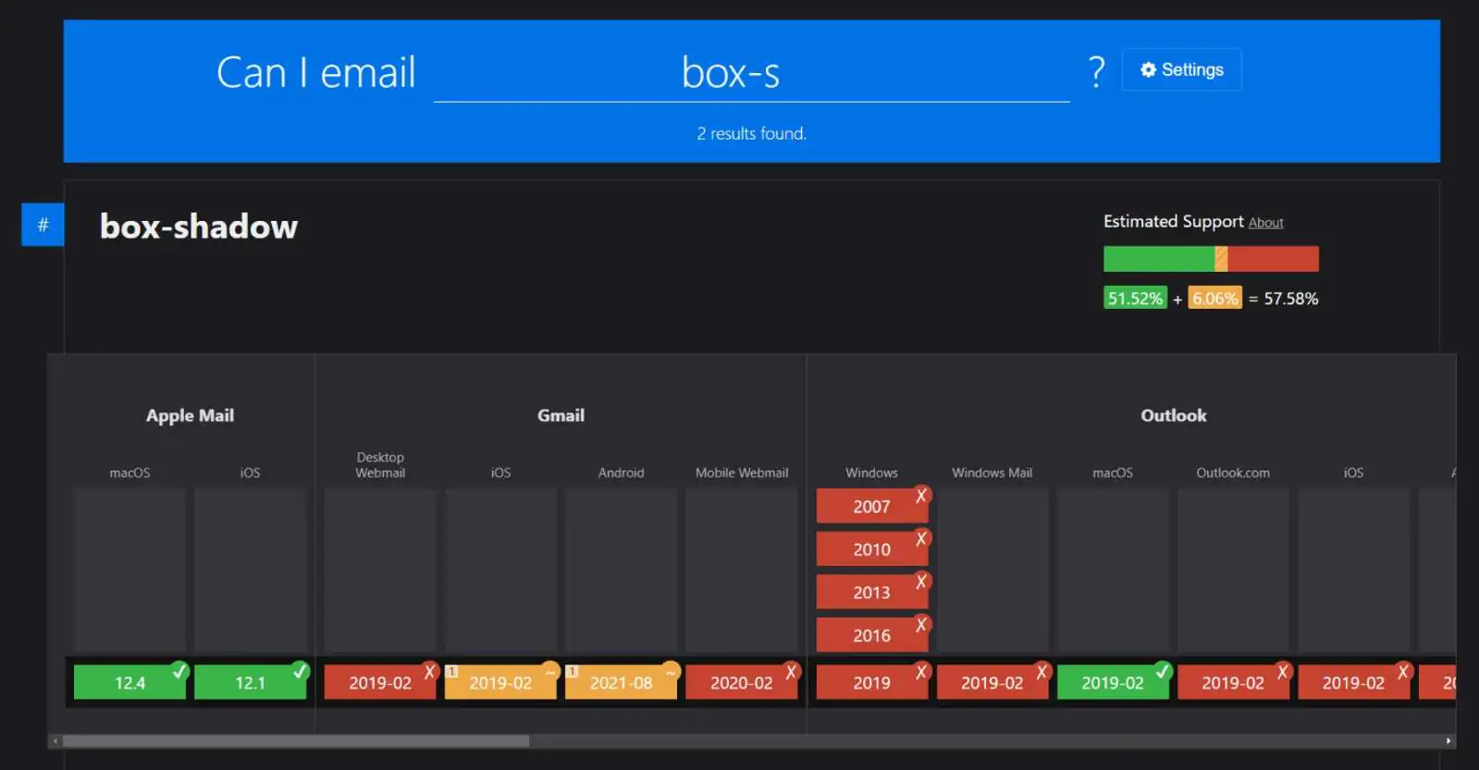
Task: Click the Gmail Android column label
Action: click(621, 472)
